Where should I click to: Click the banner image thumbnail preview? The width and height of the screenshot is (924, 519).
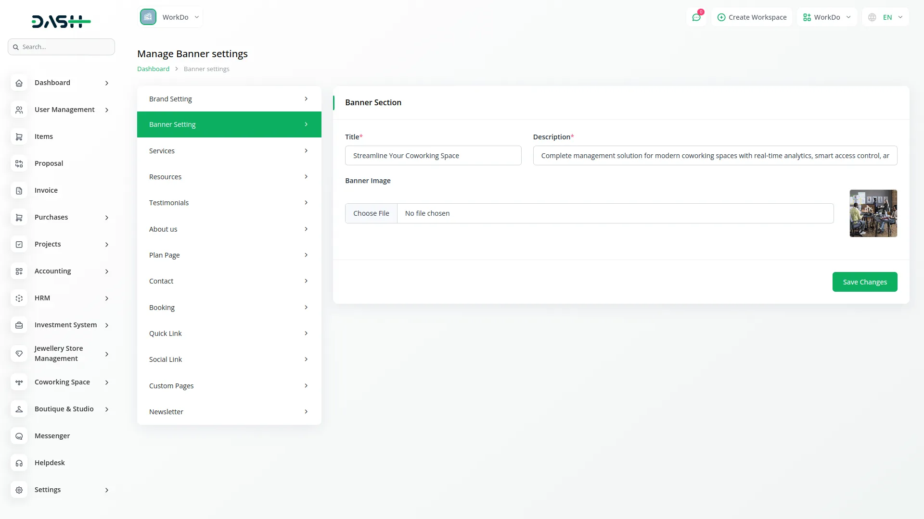(x=873, y=213)
